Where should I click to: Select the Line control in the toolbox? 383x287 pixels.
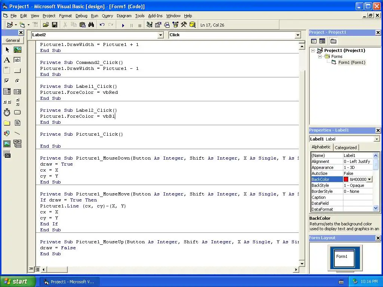tap(17, 133)
